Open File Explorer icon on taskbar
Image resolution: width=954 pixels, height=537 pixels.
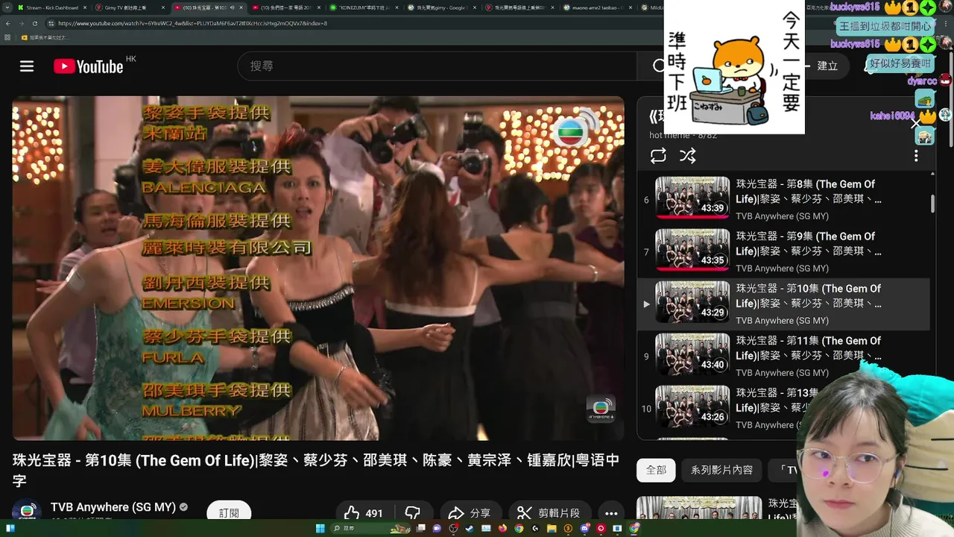point(552,528)
